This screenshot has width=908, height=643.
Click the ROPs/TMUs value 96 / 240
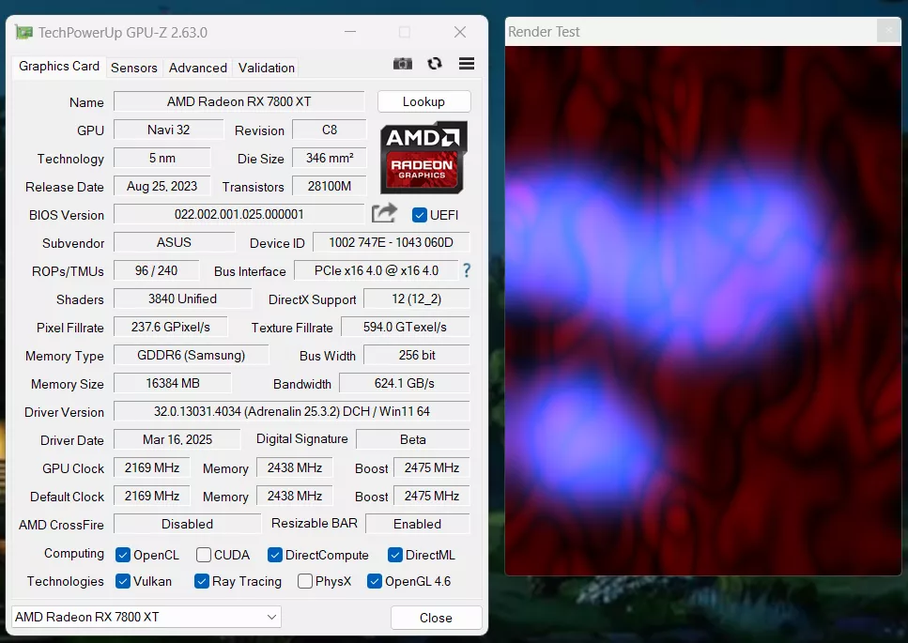click(157, 271)
